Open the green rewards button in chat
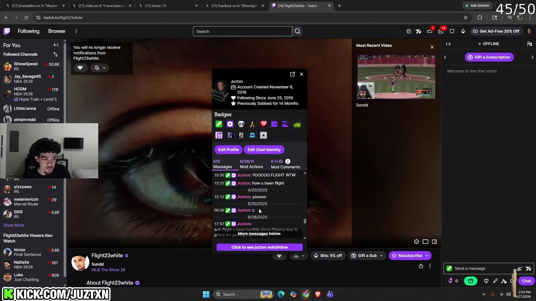 click(x=471, y=281)
